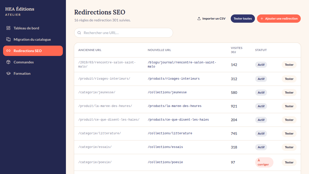Screen dimensions: 309x174
Task: Test the /categorie/litterature/ redirection
Action: tap(289, 134)
